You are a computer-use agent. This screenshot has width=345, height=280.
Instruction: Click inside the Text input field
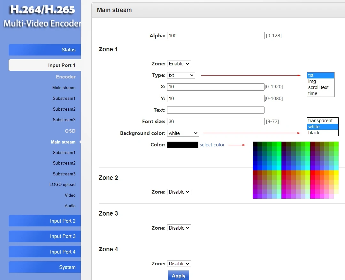click(x=215, y=110)
